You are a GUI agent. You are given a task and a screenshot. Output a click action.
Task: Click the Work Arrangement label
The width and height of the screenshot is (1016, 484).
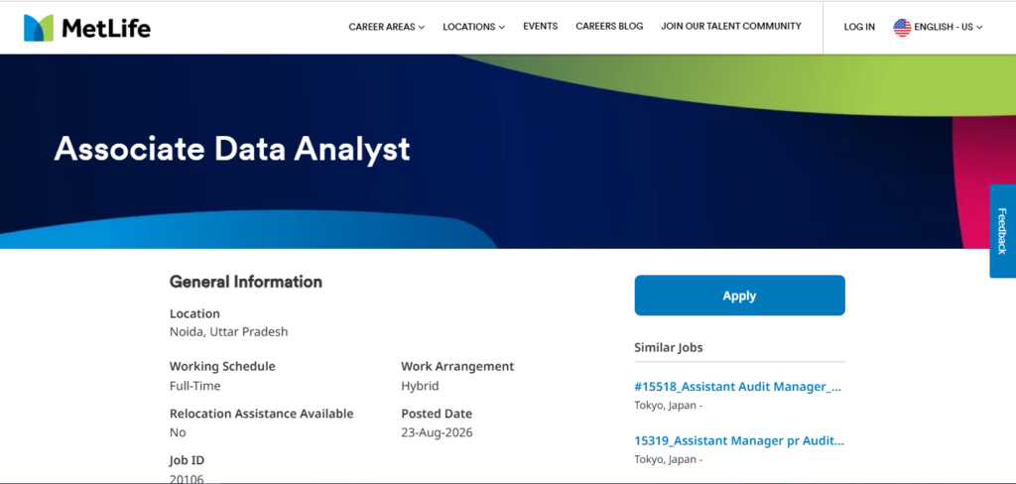point(457,366)
